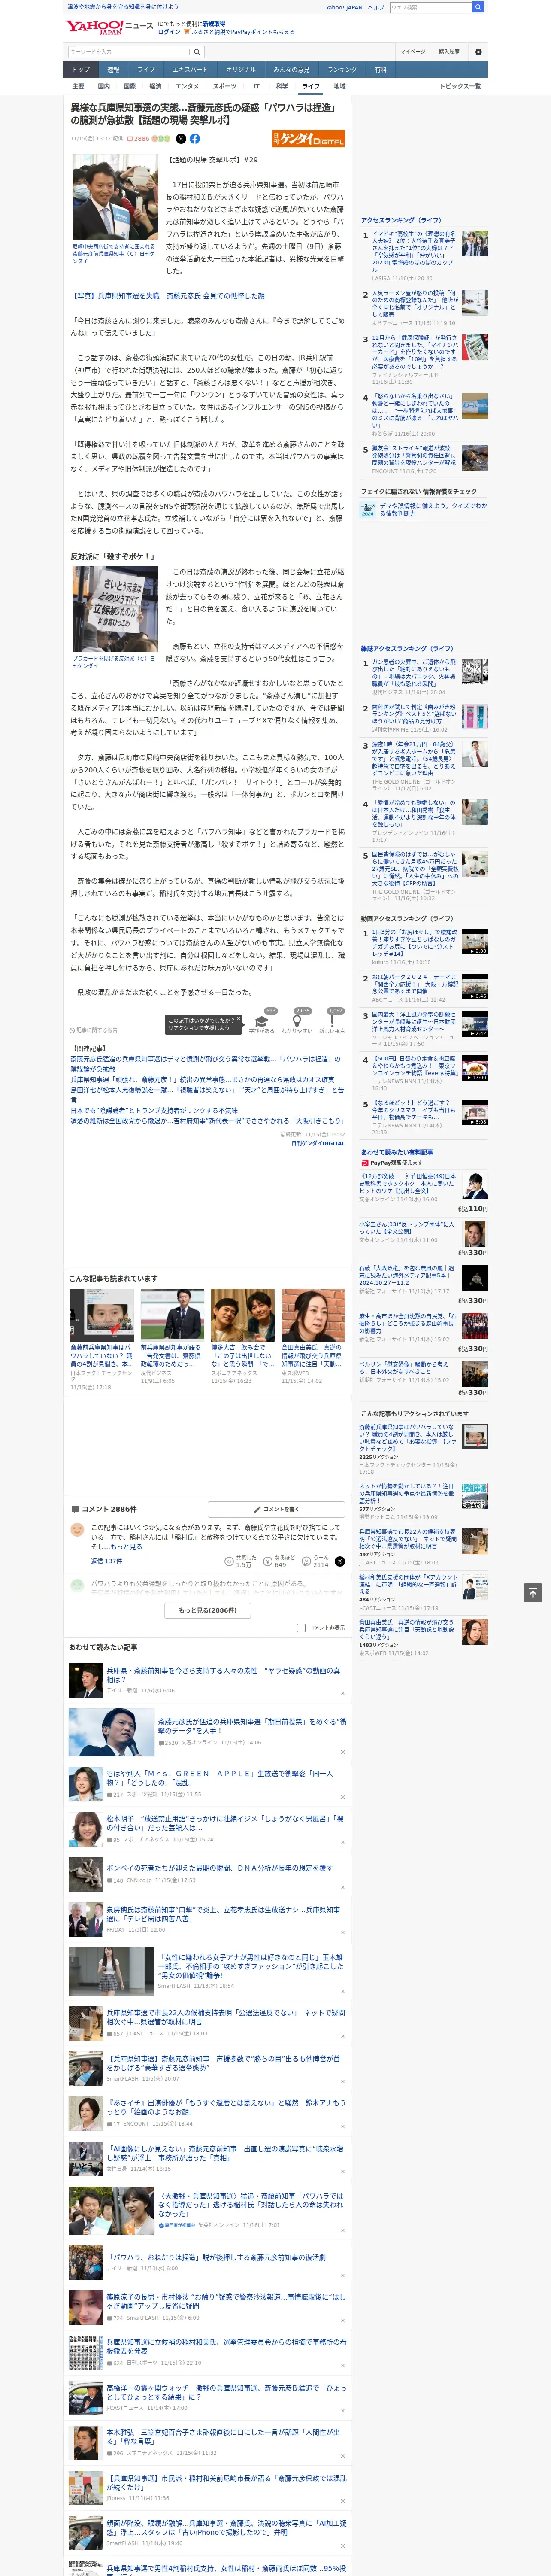The height and width of the screenshot is (2576, 551).
Task: Share the article on X
Action: (181, 139)
